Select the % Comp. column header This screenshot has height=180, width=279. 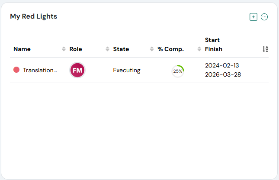(x=171, y=49)
